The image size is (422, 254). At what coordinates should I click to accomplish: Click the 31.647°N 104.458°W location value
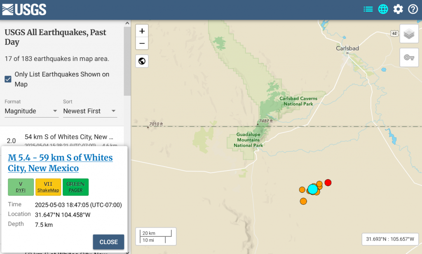coord(63,215)
